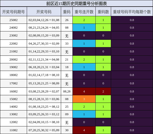153x134 pixels.
Task: Click draw numbers 05,13,20,21,25 + 08,09
Action: tap(44, 83)
